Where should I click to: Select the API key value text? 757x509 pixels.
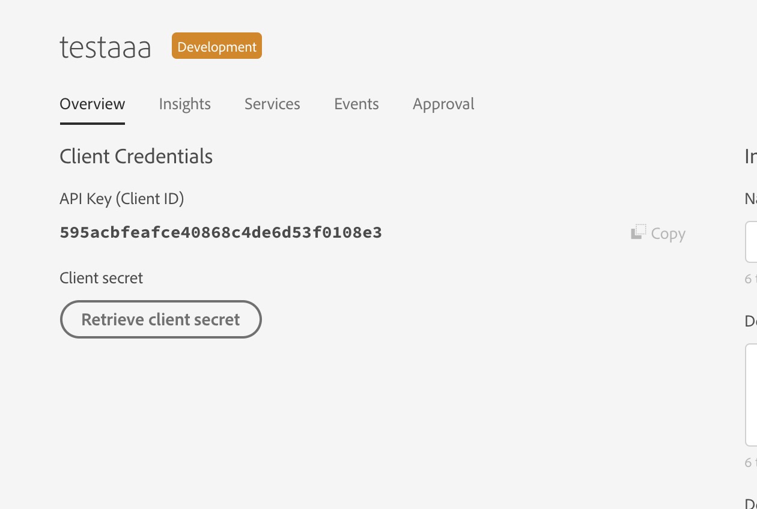pos(221,232)
